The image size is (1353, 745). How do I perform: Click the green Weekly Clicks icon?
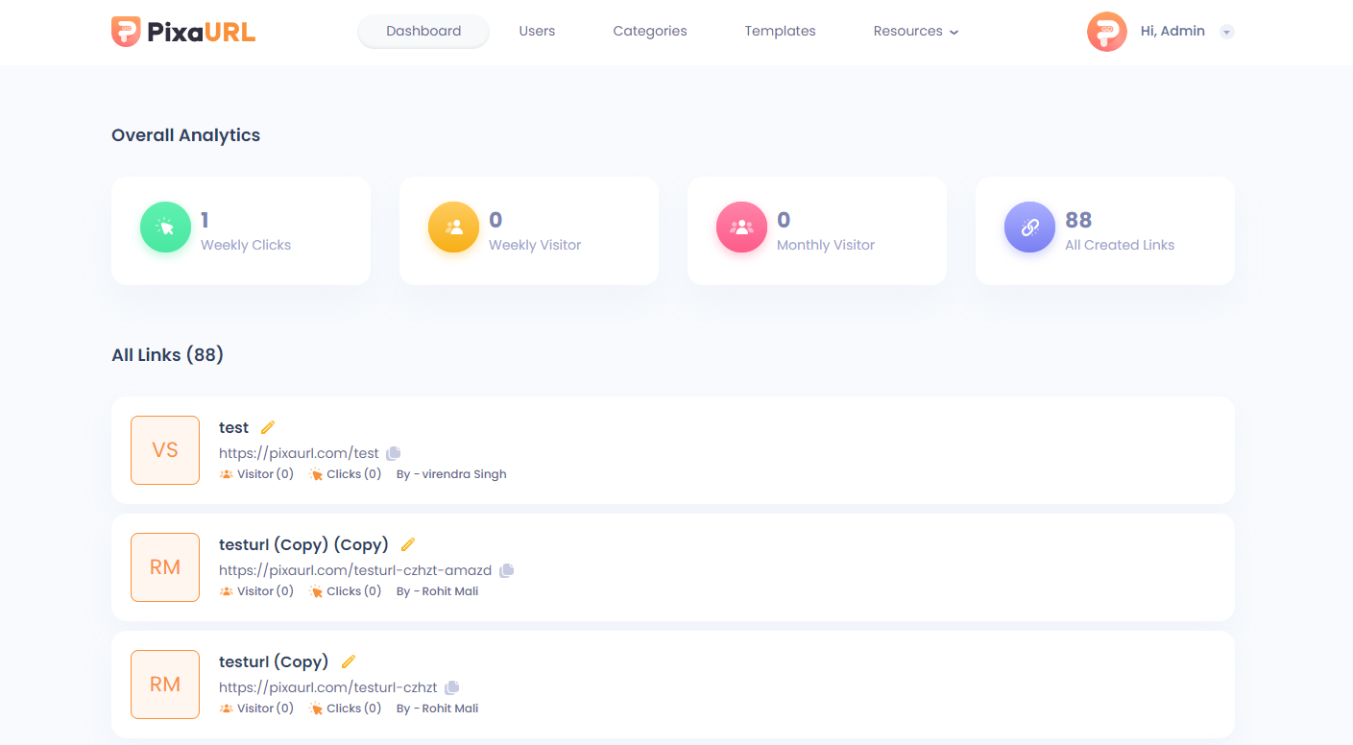click(x=165, y=228)
